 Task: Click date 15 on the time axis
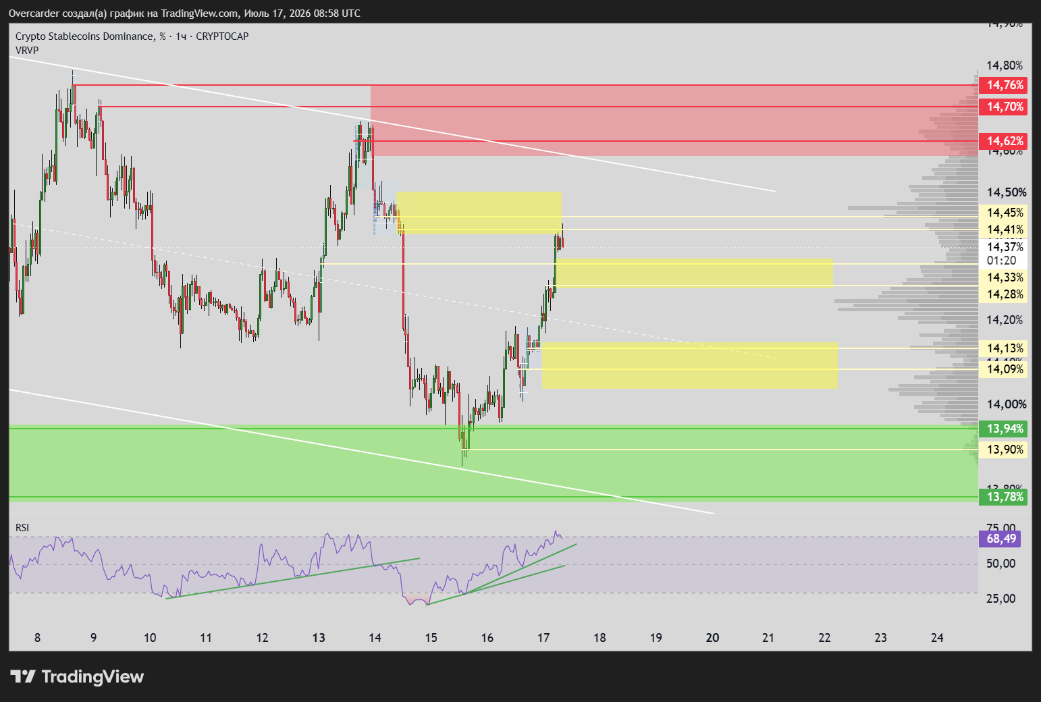tap(431, 638)
